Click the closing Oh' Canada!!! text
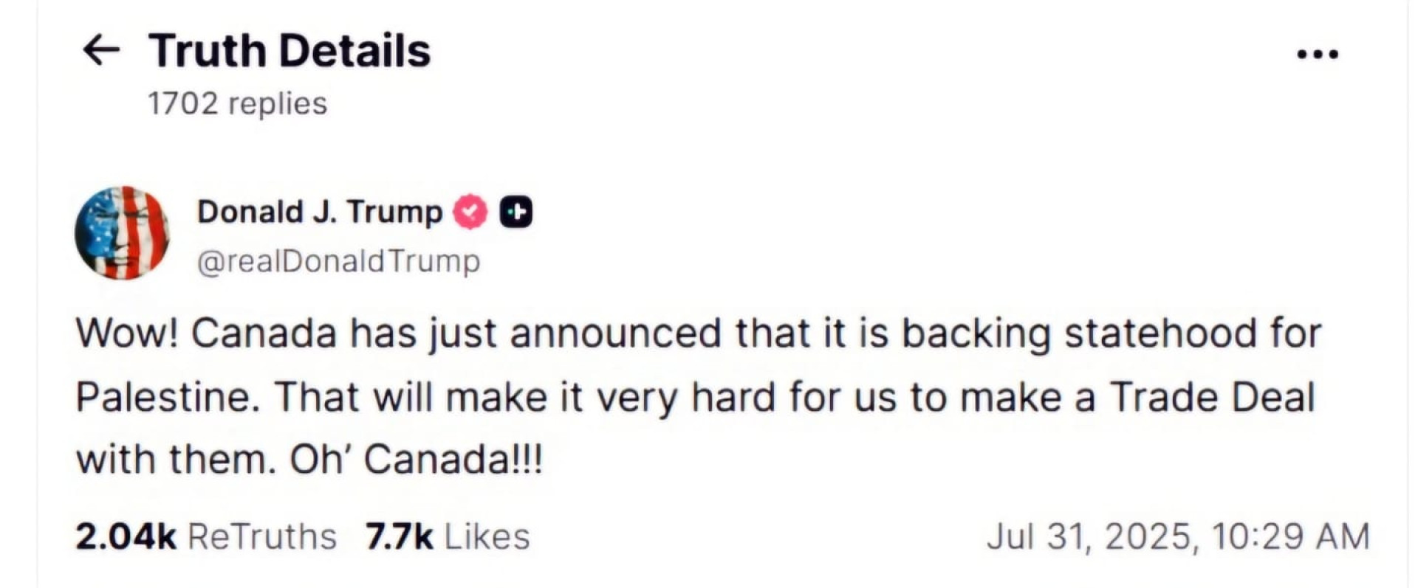The height and width of the screenshot is (588, 1418). [417, 460]
